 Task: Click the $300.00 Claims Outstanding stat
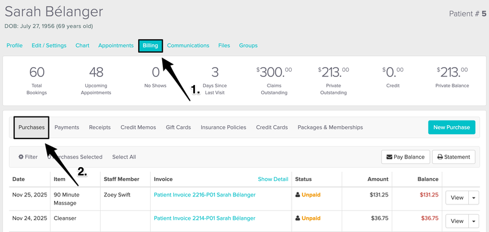274,80
